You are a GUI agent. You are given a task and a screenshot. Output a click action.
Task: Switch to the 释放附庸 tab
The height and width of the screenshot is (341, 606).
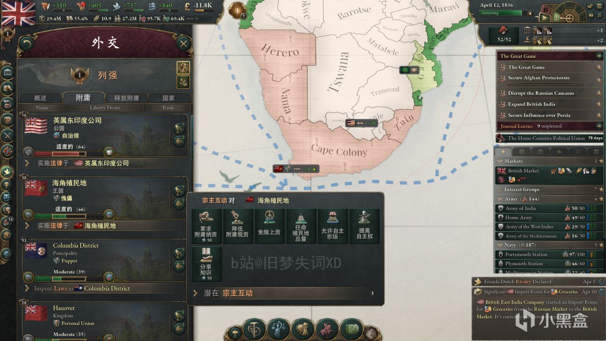click(x=126, y=98)
